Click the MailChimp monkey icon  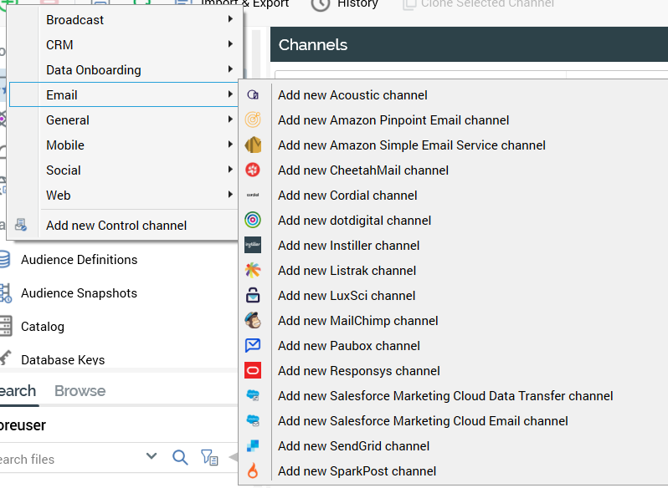click(253, 321)
